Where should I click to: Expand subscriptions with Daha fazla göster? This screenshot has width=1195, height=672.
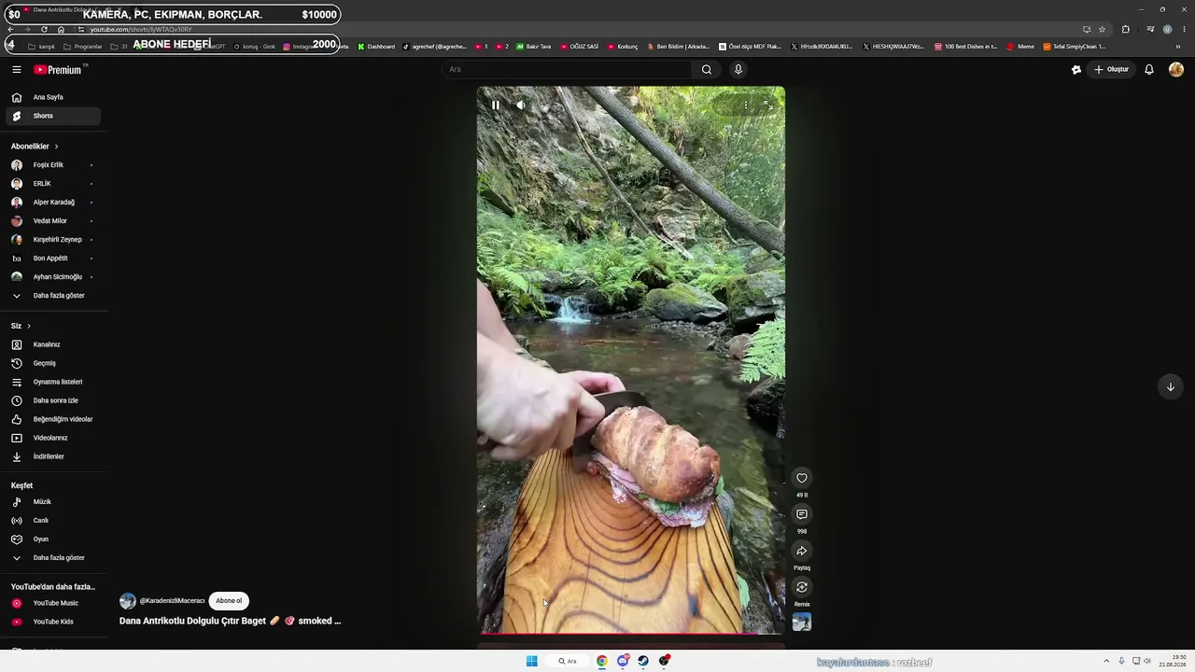click(53, 296)
